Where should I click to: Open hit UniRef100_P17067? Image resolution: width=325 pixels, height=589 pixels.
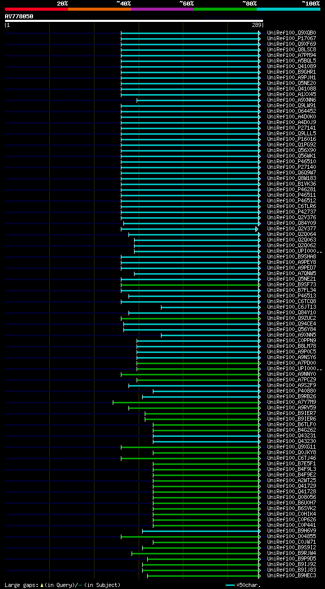coord(291,38)
